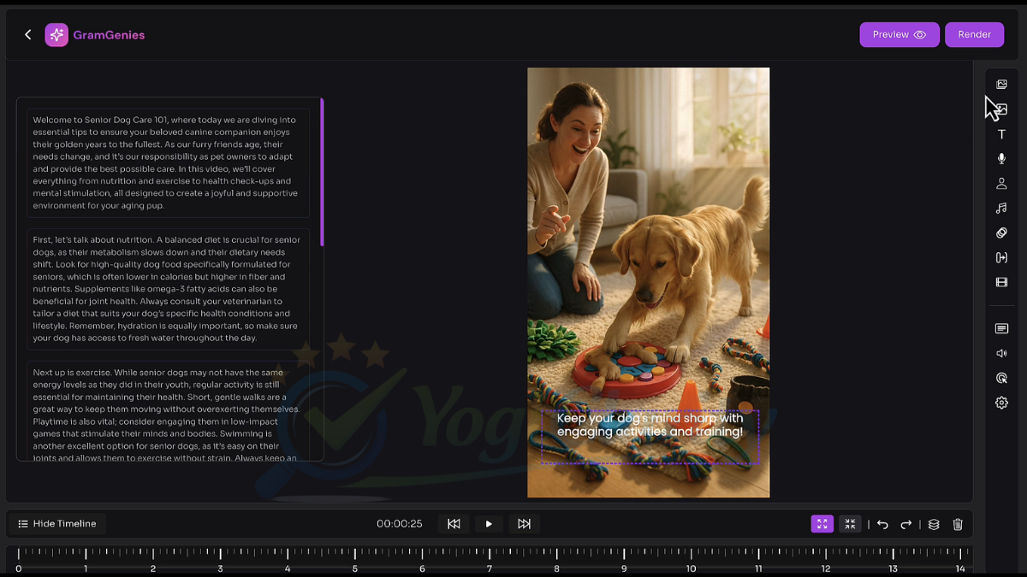Skip to the next scene

pyautogui.click(x=524, y=524)
